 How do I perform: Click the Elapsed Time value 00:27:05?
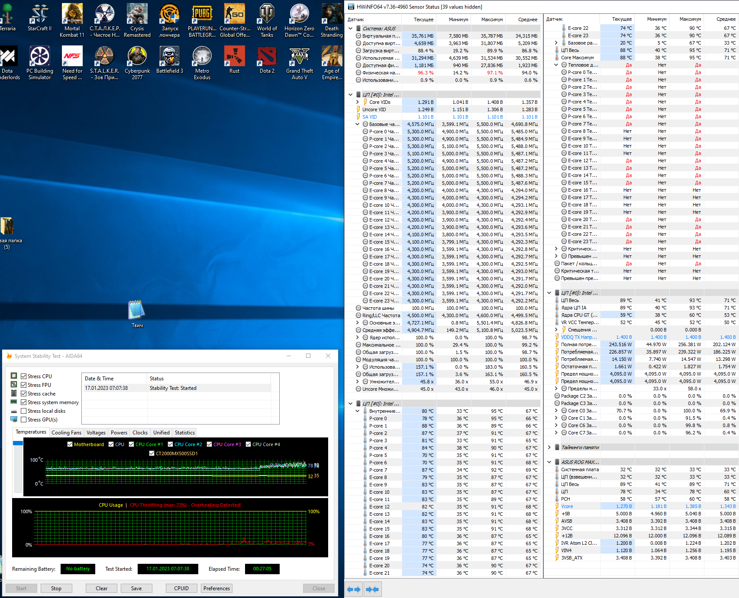(262, 569)
